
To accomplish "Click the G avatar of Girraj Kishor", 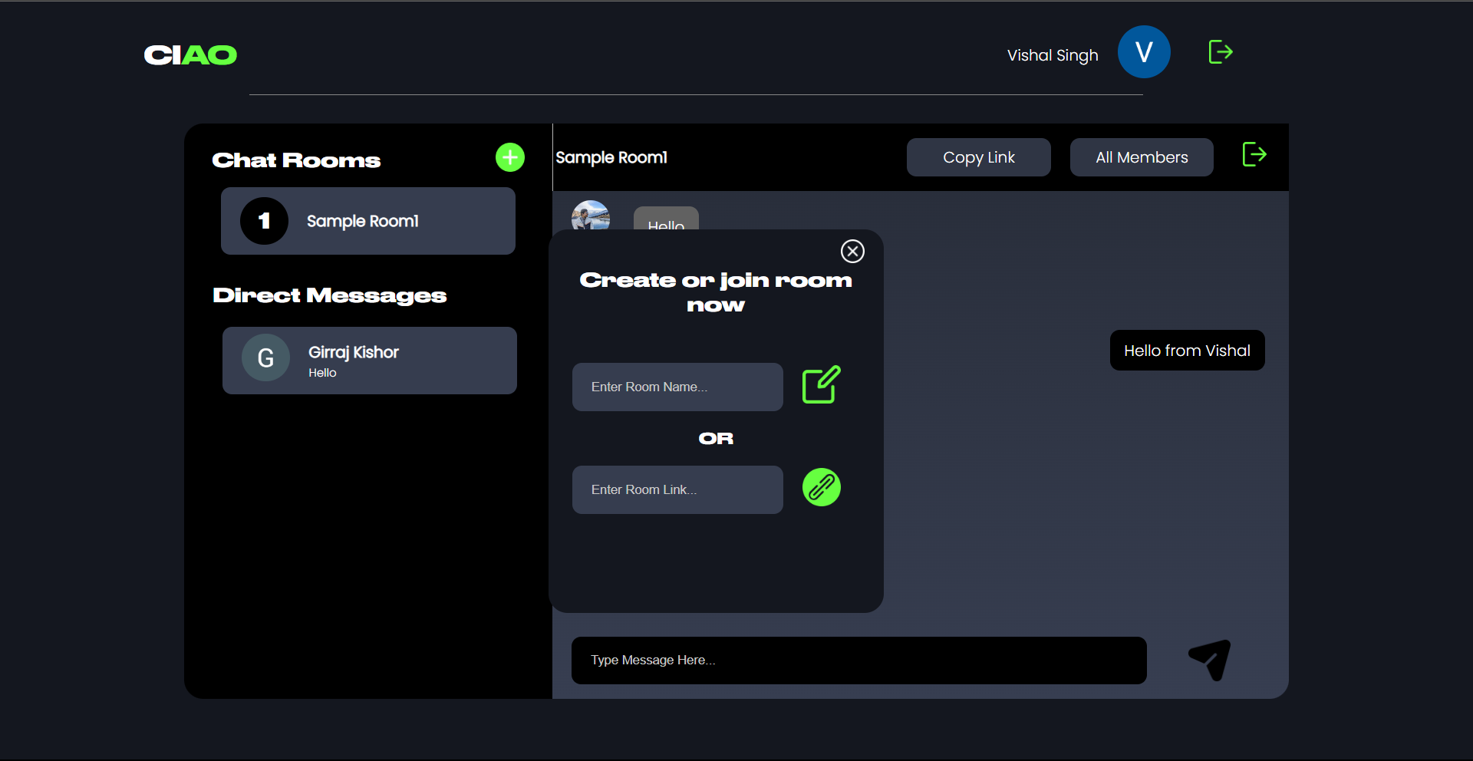I will 265,357.
